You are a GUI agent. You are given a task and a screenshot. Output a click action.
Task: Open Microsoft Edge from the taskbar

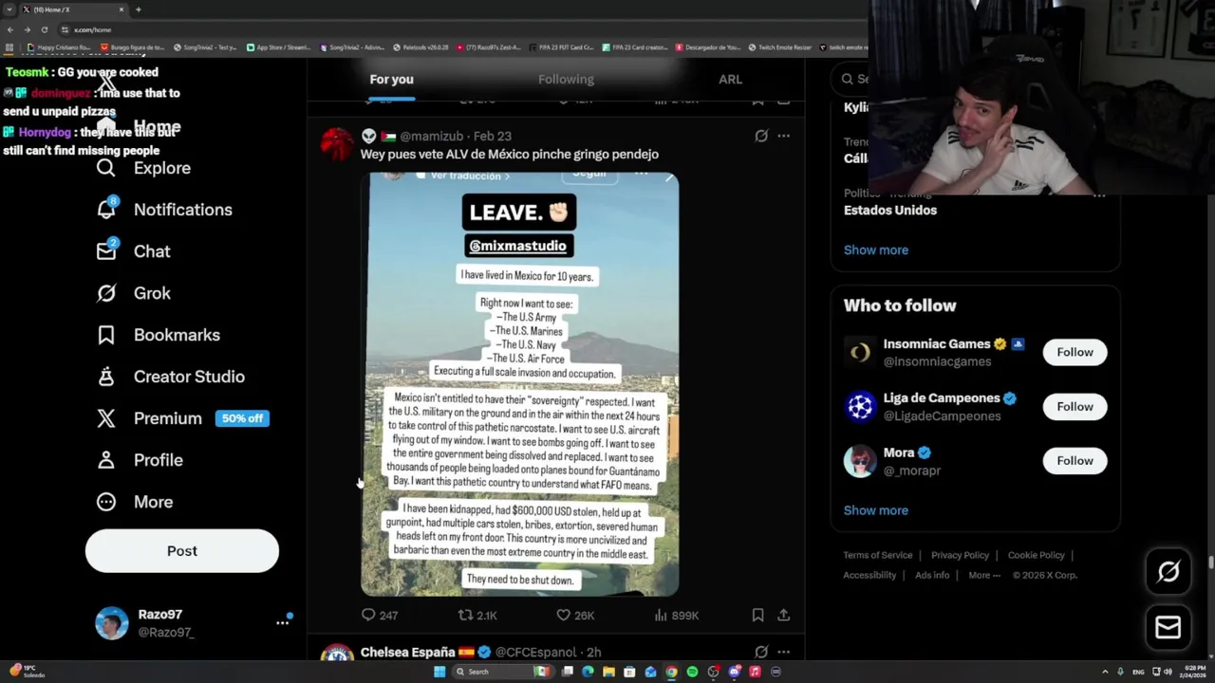(588, 672)
